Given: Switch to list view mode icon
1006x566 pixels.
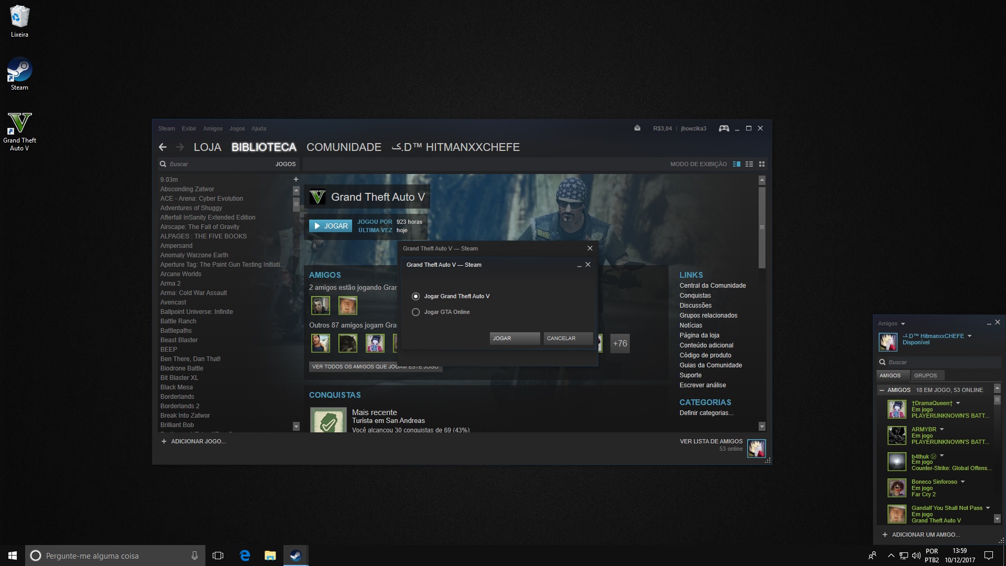Looking at the screenshot, I should tap(749, 164).
